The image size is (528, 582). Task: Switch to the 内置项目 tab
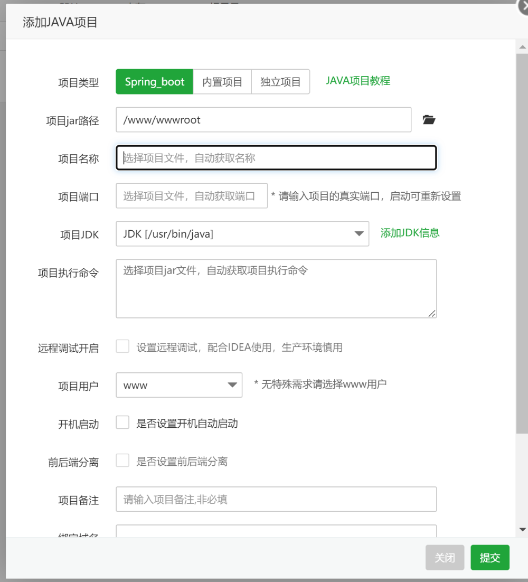(222, 81)
